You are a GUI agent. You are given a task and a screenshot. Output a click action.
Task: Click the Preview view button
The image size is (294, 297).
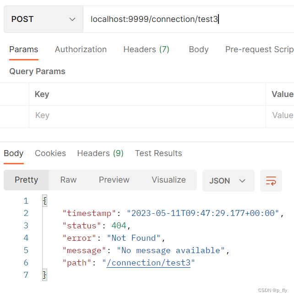pos(114,180)
